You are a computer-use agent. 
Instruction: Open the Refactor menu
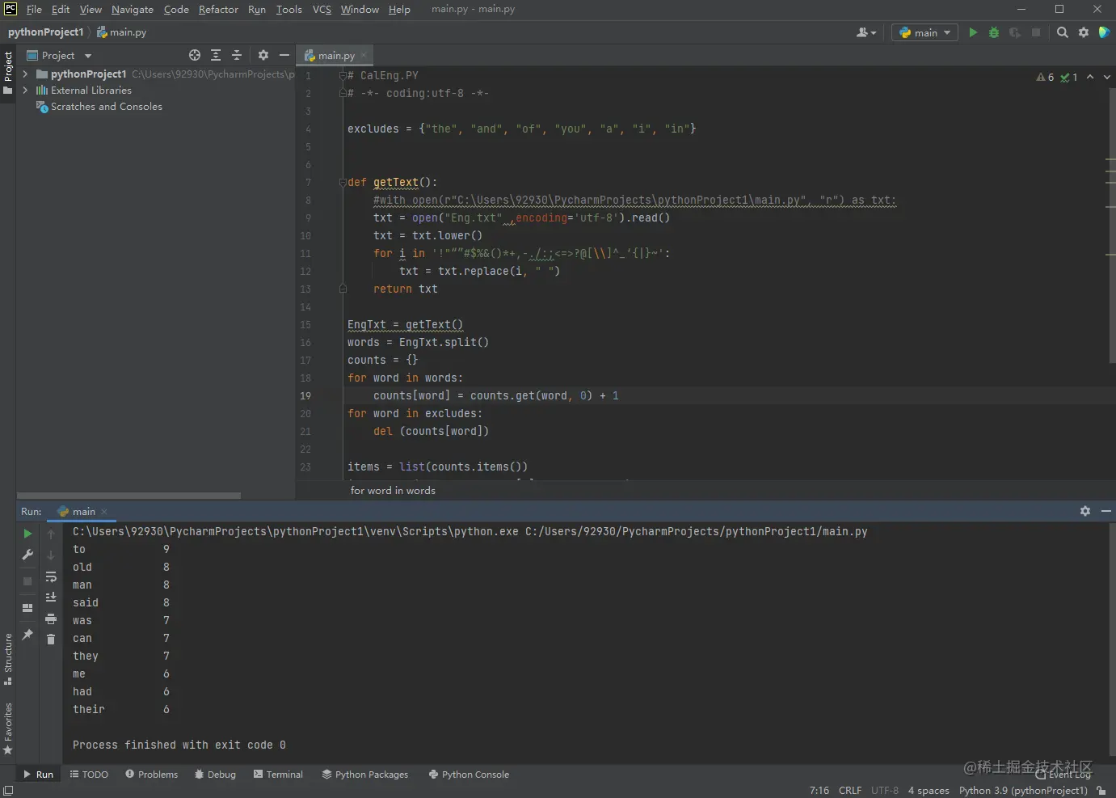click(218, 10)
